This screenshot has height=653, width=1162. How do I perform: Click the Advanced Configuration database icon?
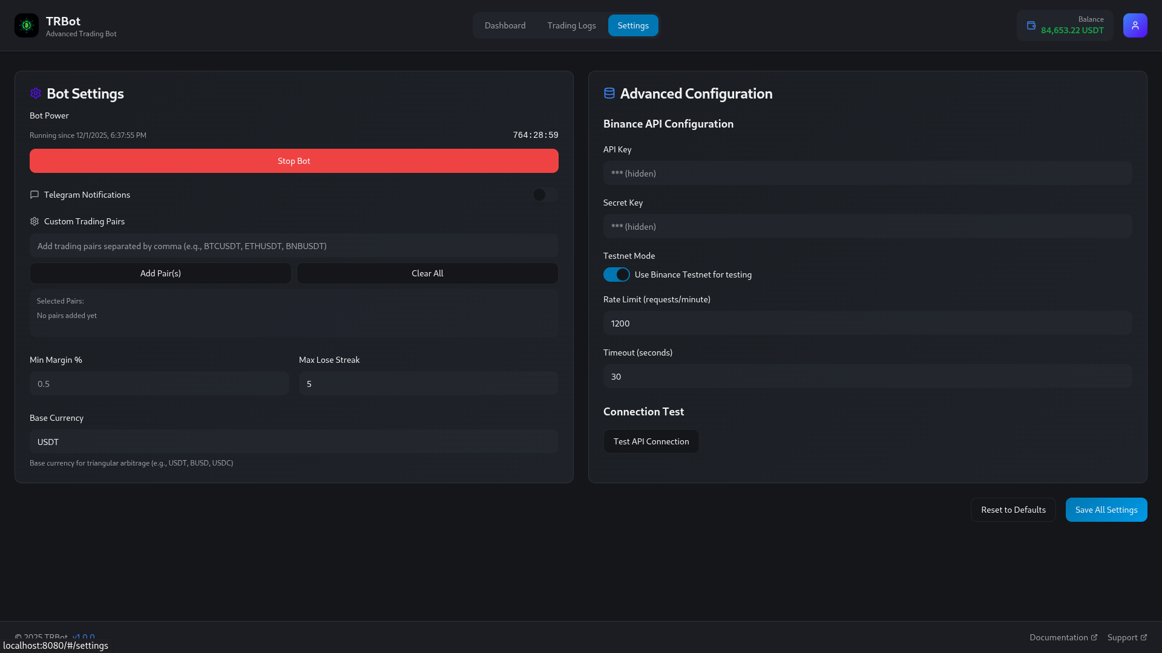point(609,93)
